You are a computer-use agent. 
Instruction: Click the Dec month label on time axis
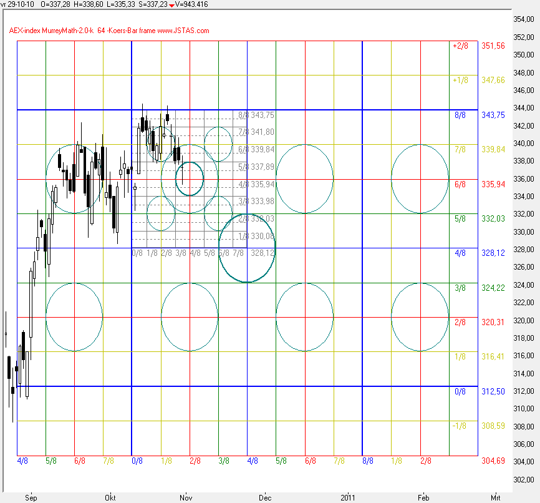pyautogui.click(x=266, y=497)
